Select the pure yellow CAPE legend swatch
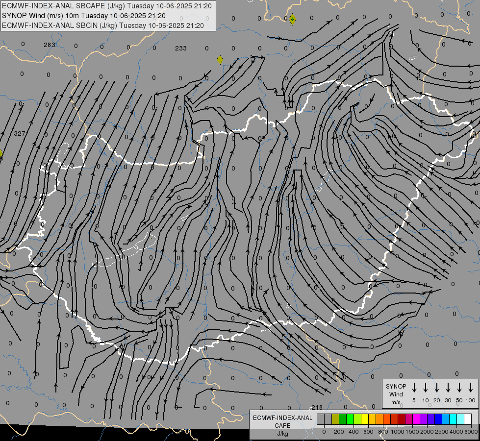Screen dimensions: 480x441 pos(365,419)
